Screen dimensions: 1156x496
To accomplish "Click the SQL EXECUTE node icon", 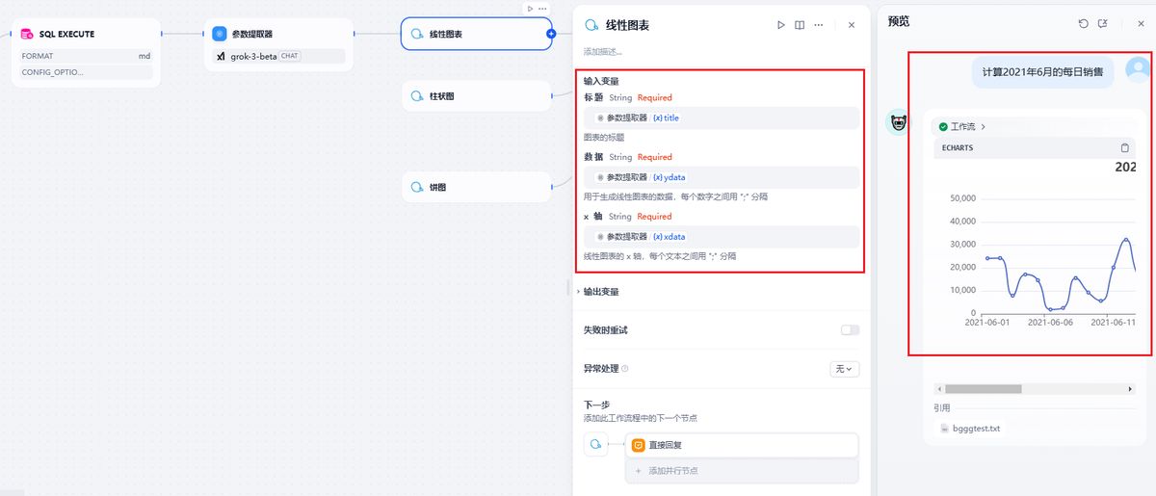I will [x=27, y=34].
